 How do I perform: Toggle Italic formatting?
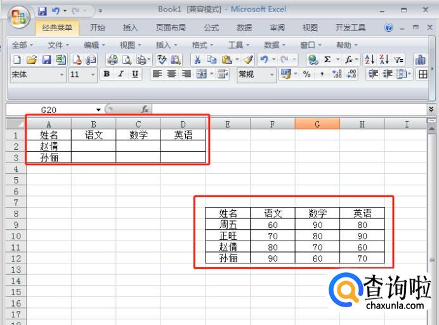pyautogui.click(x=121, y=74)
